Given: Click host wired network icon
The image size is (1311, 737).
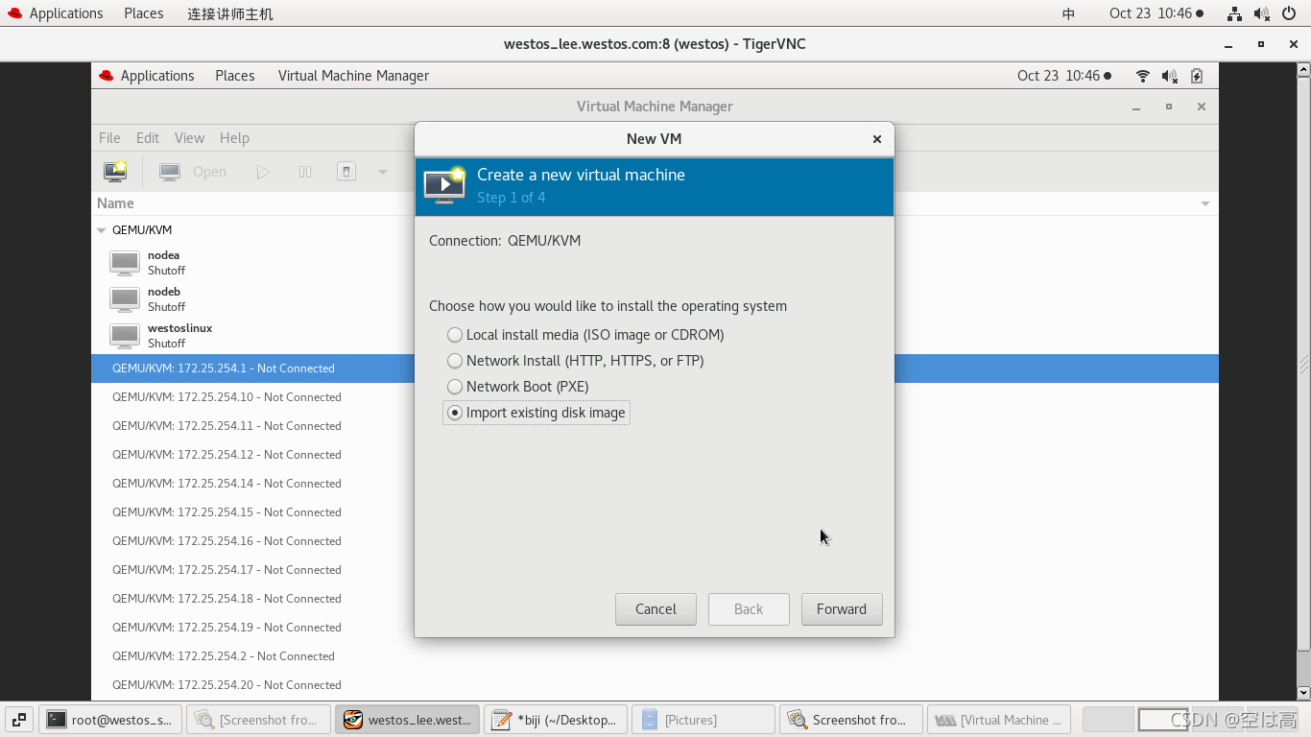Looking at the screenshot, I should coord(1234,13).
